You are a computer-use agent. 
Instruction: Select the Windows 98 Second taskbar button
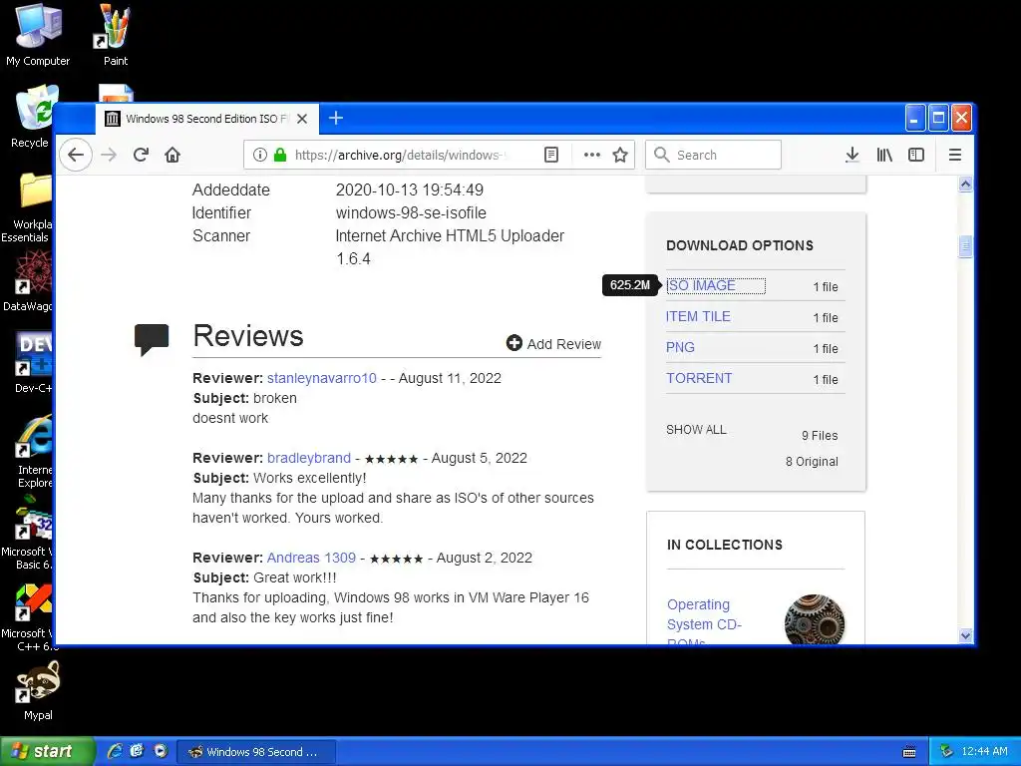click(x=256, y=752)
